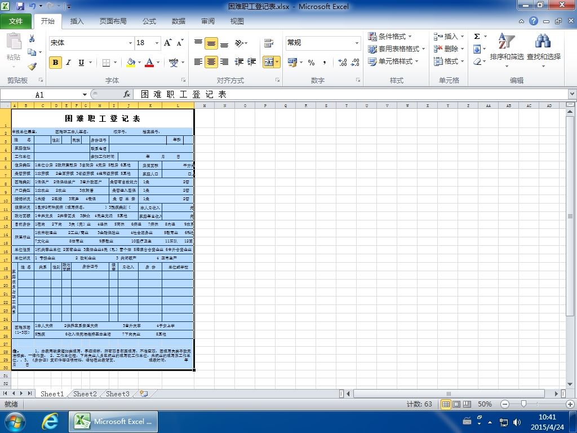Decrease font size with small A
This screenshot has height=433, width=577.
click(180, 43)
